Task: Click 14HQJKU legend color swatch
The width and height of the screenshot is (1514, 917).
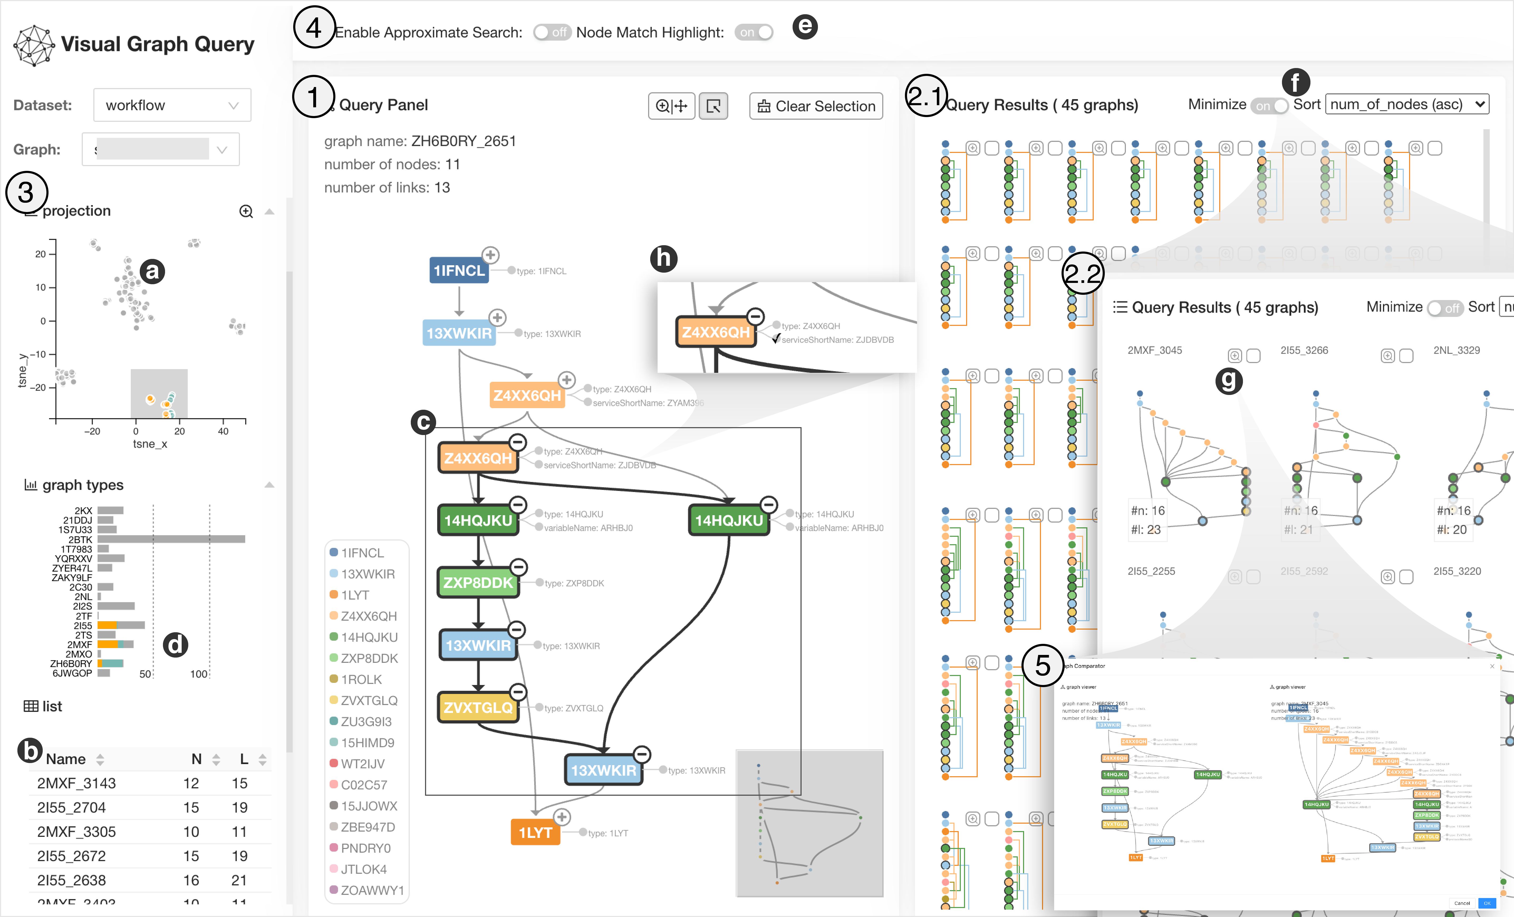Action: [x=334, y=637]
